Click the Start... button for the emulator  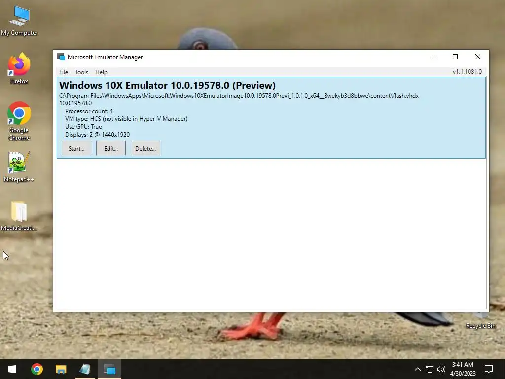tap(76, 148)
